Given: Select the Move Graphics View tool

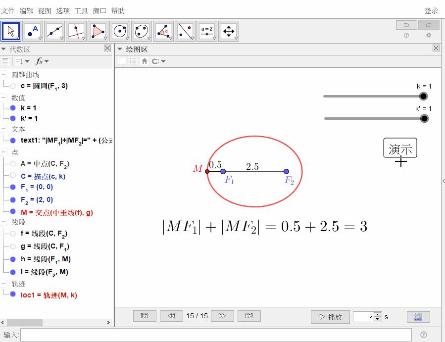Looking at the screenshot, I should [229, 31].
